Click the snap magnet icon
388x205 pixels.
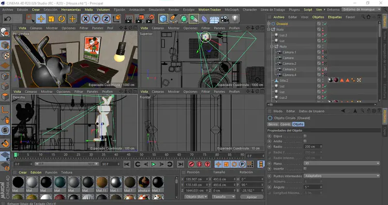(5, 143)
